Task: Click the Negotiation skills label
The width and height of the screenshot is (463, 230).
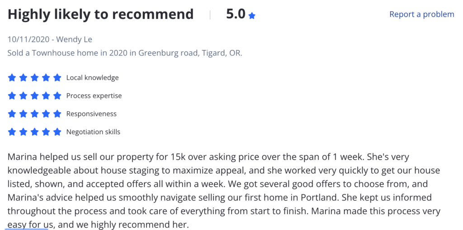Action: (x=93, y=132)
